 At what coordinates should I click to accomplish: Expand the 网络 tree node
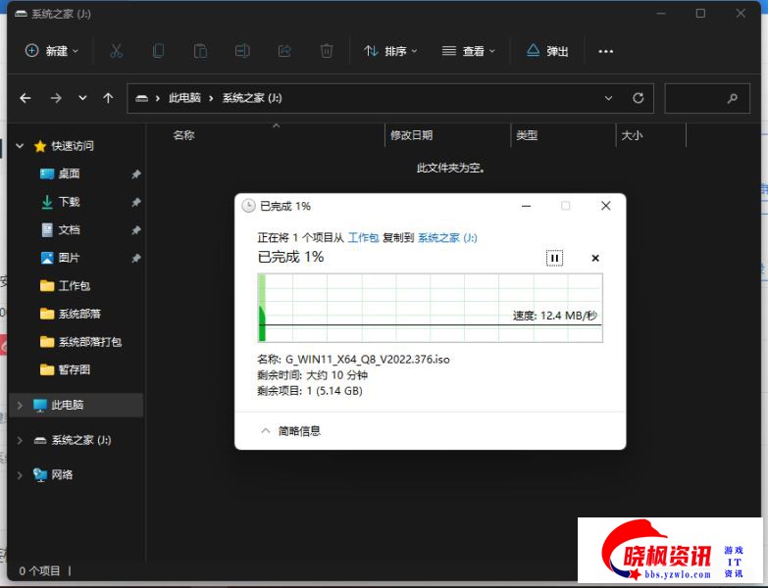point(20,475)
